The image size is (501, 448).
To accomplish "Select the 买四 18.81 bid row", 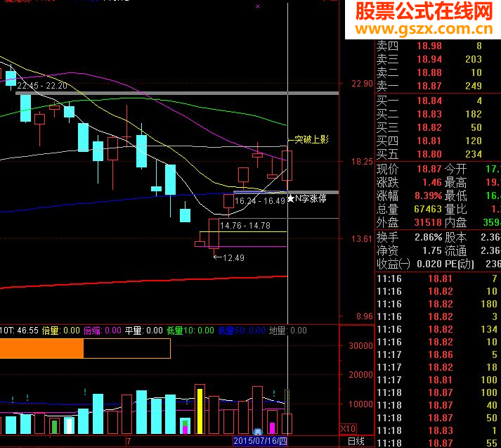I will click(438, 141).
